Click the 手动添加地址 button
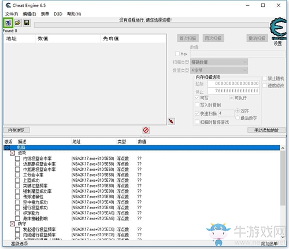 point(266,130)
